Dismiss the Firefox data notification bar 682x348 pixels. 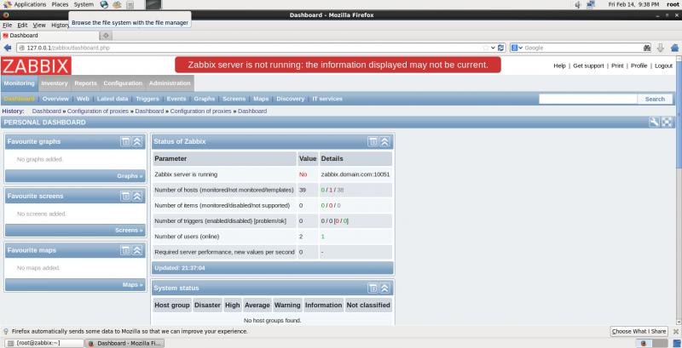pos(675,332)
